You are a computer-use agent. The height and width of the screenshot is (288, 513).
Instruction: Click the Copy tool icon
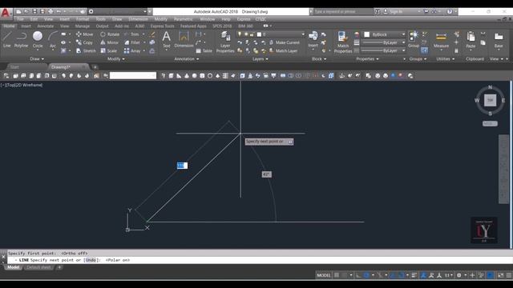[79, 42]
